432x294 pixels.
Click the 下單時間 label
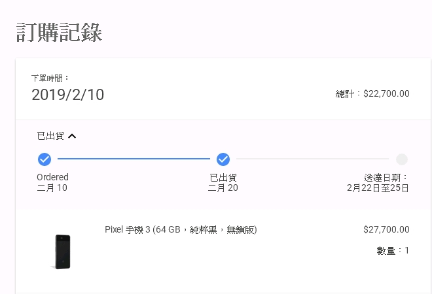click(50, 78)
